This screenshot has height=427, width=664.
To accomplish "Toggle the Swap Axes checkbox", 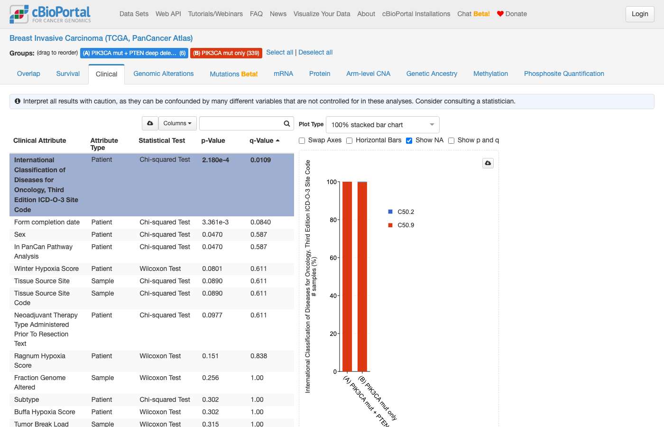I will (302, 140).
